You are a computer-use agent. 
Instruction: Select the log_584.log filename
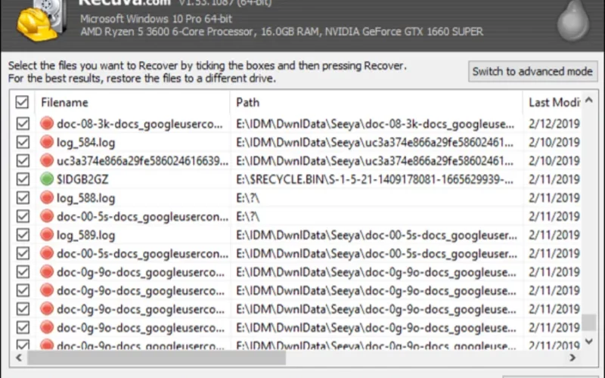pos(85,143)
